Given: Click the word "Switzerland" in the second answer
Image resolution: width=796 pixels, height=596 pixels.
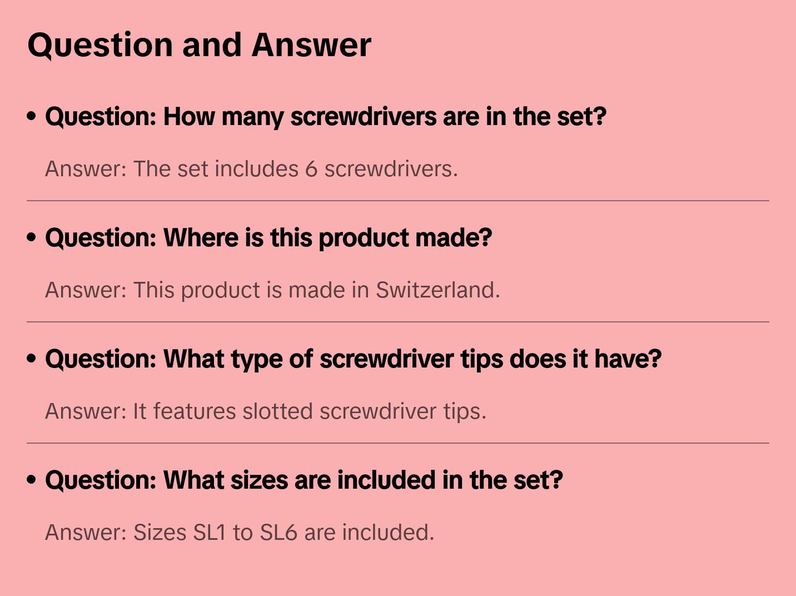Looking at the screenshot, I should tap(437, 290).
